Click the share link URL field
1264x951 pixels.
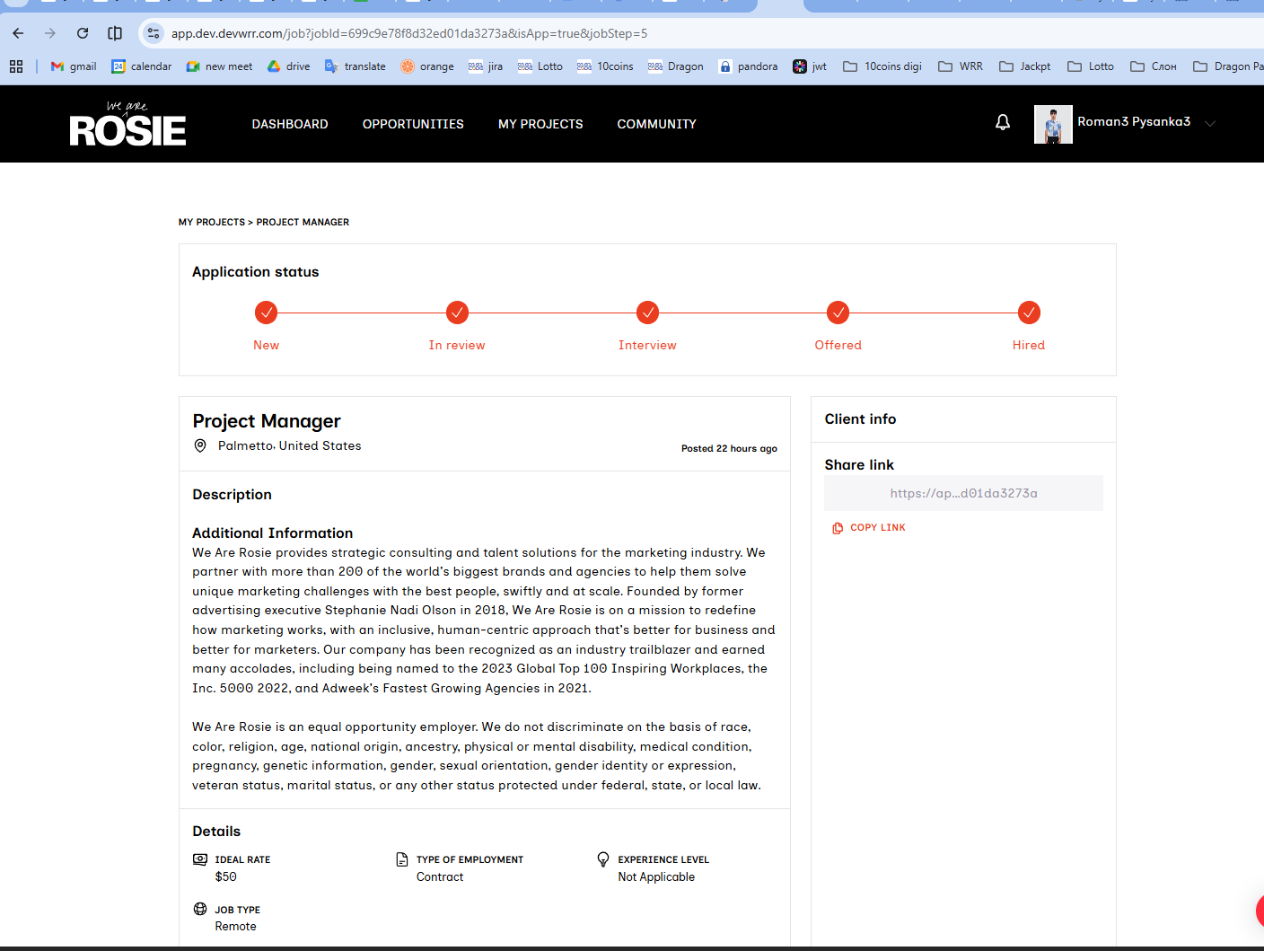(963, 493)
